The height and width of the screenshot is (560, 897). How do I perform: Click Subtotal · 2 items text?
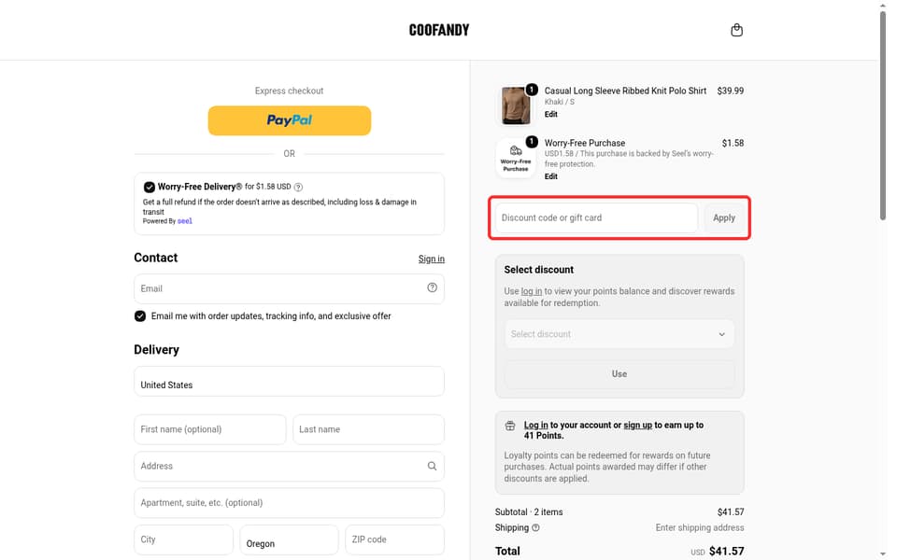529,512
